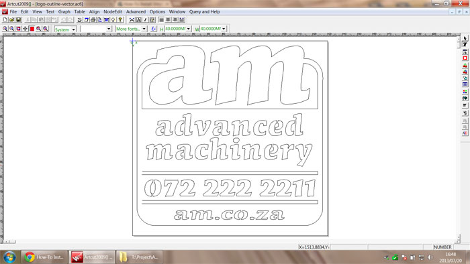Select the arrow pointer tool
The width and height of the screenshot is (470, 264).
click(x=465, y=38)
